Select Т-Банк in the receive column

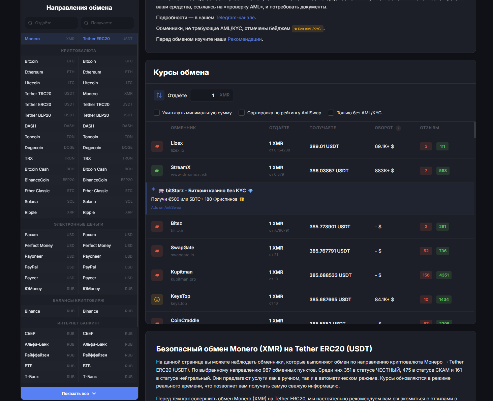pos(108,377)
